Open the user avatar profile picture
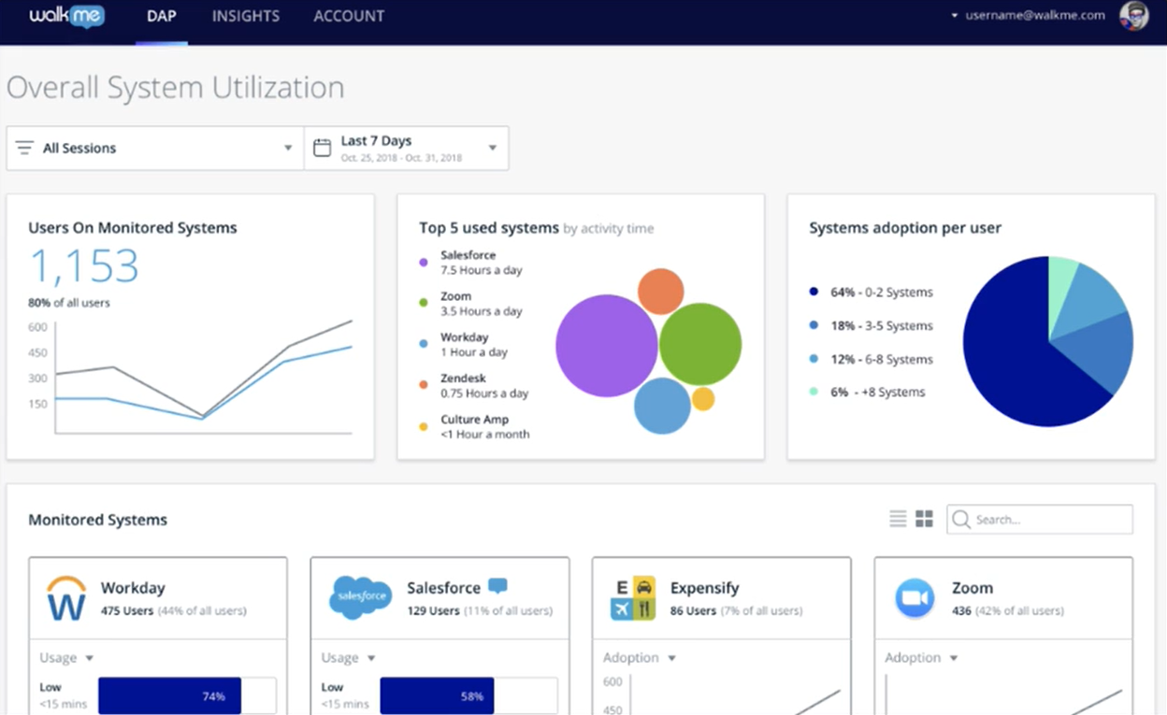This screenshot has width=1167, height=715. (1133, 16)
